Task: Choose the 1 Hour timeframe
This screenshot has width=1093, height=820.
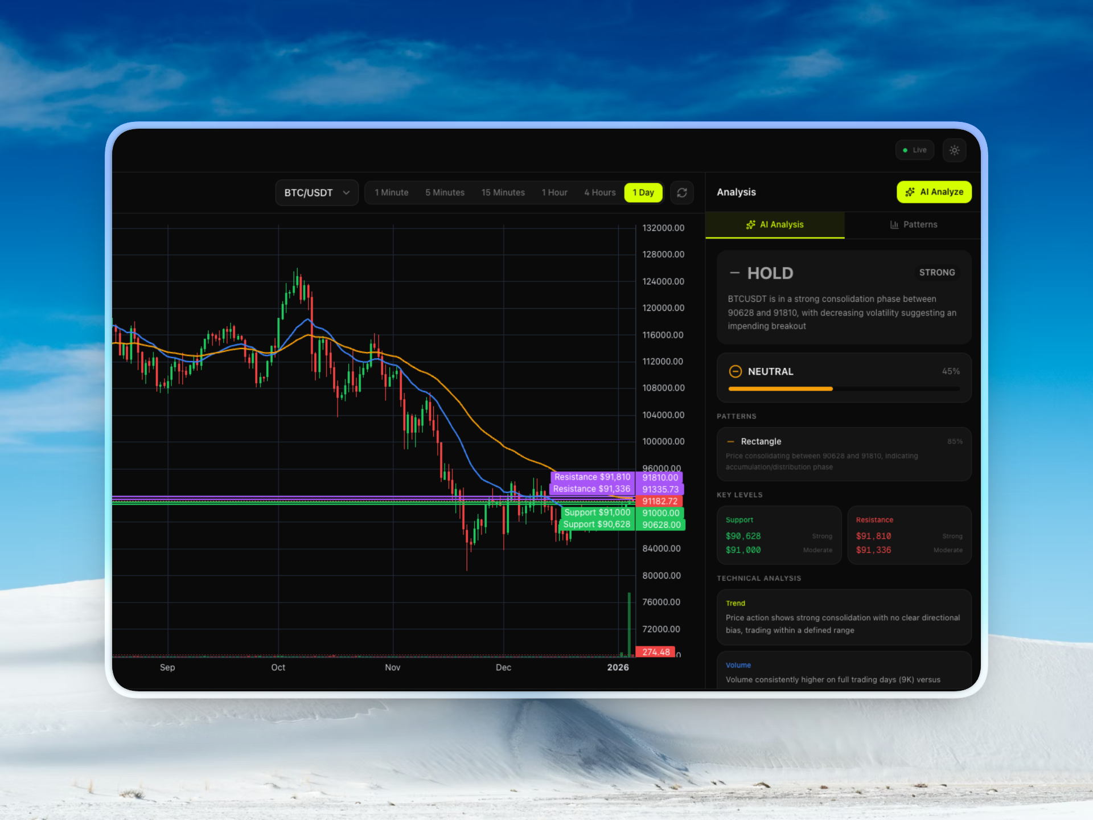Action: point(554,192)
